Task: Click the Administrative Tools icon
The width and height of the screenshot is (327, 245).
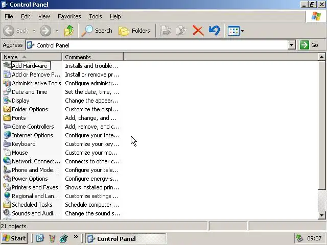Action: (x=7, y=83)
